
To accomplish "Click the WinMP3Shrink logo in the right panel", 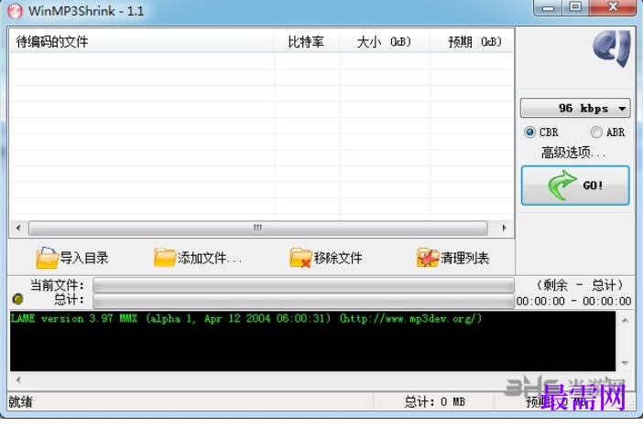I will pyautogui.click(x=612, y=48).
